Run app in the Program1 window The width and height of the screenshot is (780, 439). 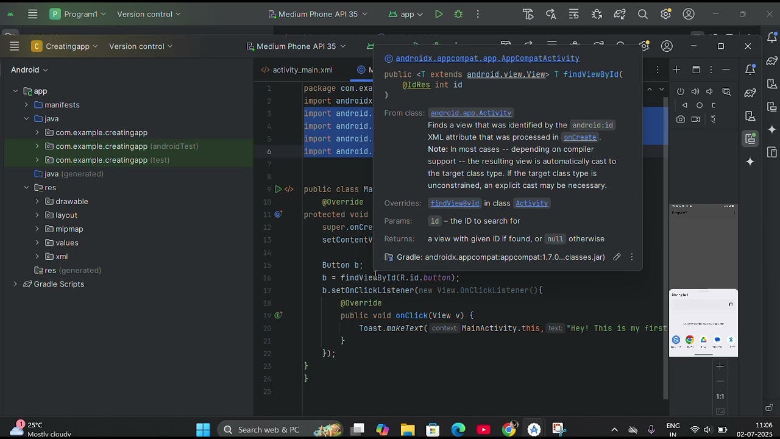(x=439, y=14)
